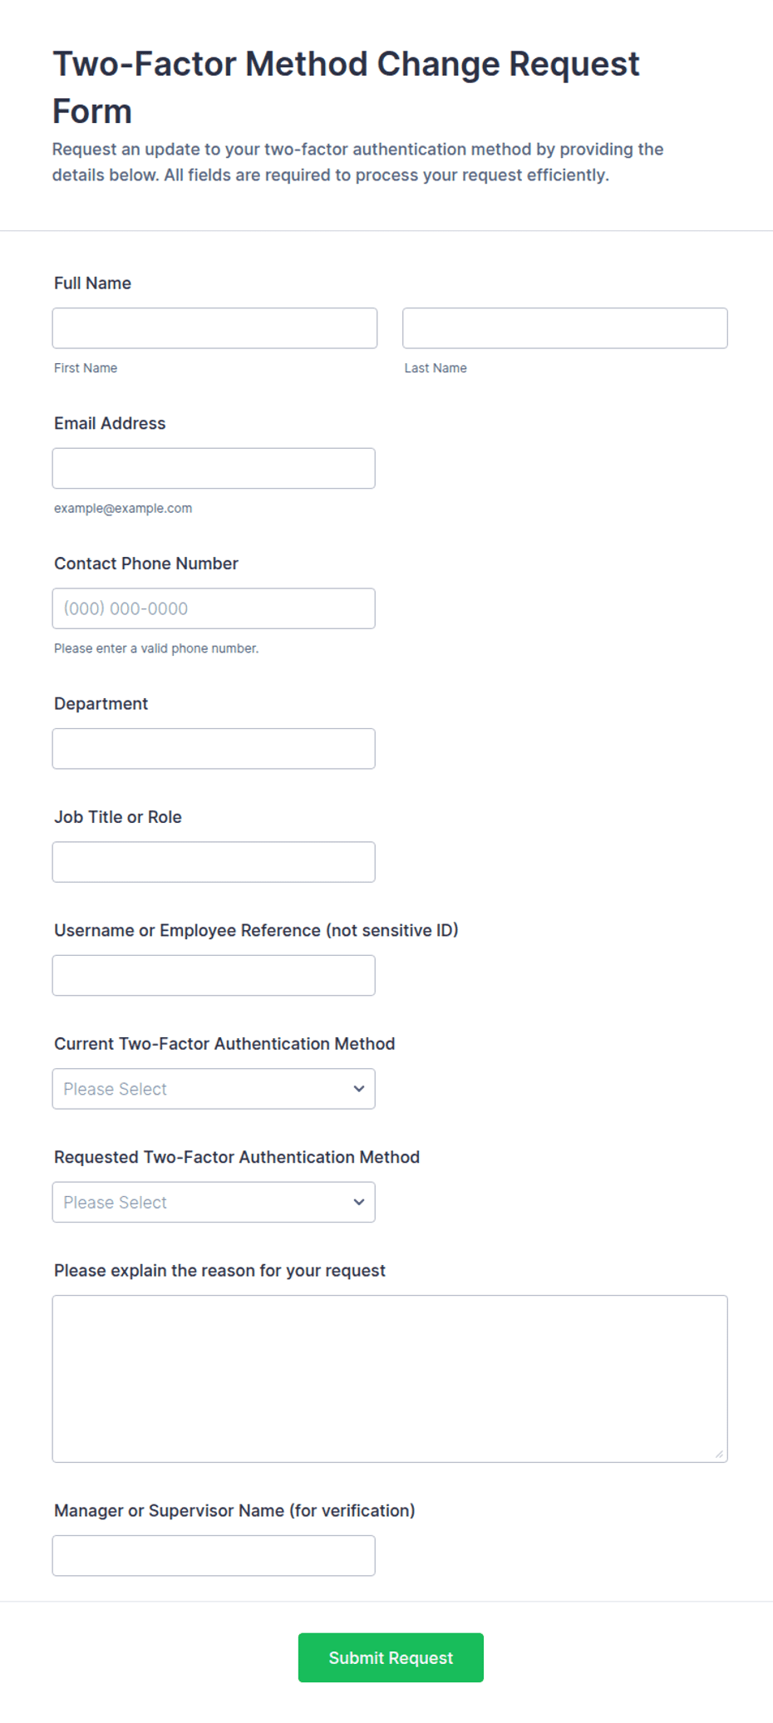Submit the request with the green button
The image size is (773, 1723).
pos(391,1658)
